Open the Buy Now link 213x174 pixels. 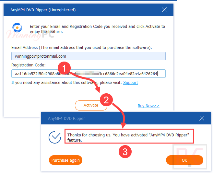(148, 106)
